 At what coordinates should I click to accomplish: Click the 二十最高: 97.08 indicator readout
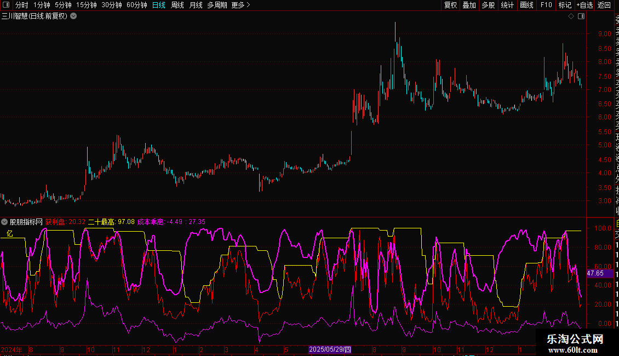pyautogui.click(x=111, y=222)
